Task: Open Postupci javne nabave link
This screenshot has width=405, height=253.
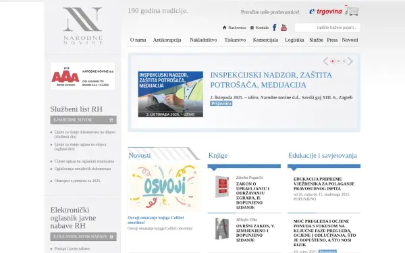Action: point(72,248)
